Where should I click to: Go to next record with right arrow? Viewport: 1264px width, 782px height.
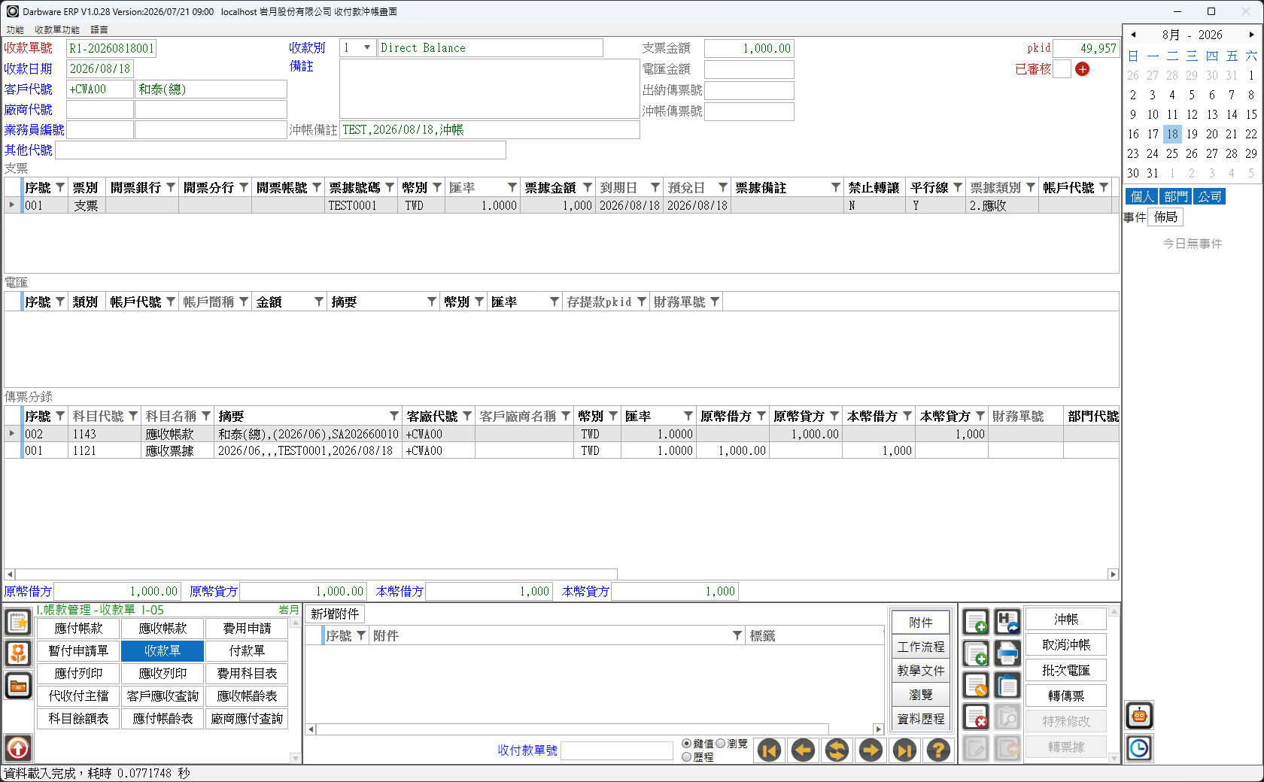point(871,750)
